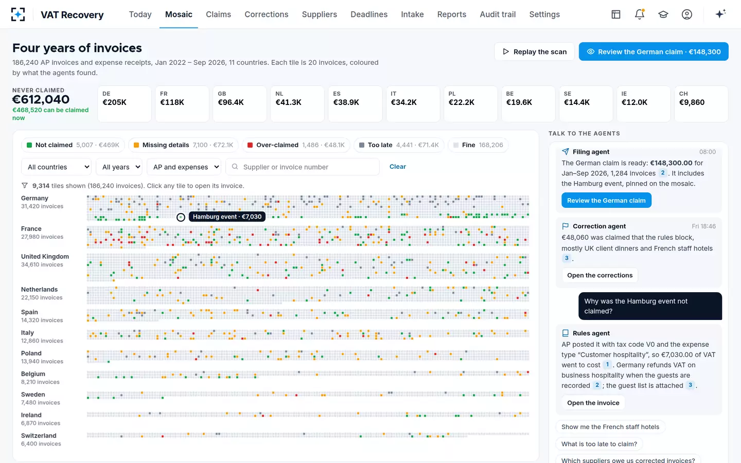Image resolution: width=741 pixels, height=463 pixels.
Task: Open the Deadlines tab
Action: point(369,14)
